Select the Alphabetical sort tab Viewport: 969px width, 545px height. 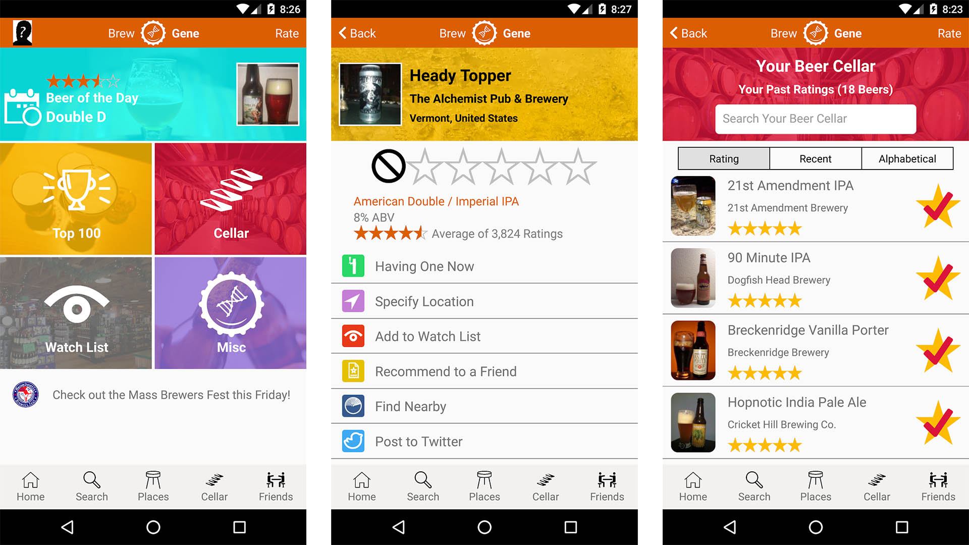coord(906,158)
